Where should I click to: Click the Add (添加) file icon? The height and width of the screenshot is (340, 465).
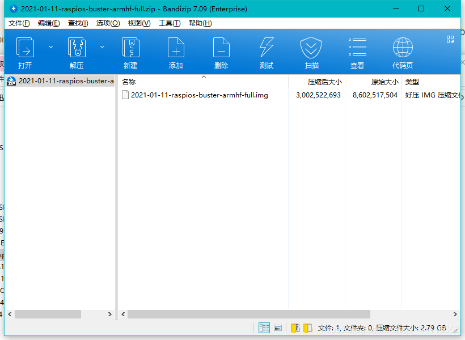176,48
